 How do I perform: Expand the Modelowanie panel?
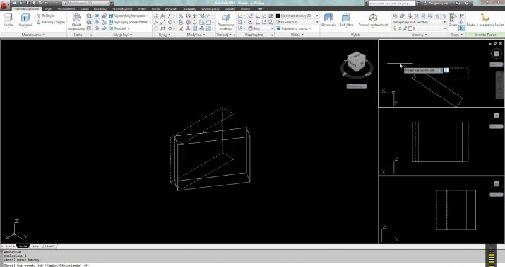[x=32, y=35]
